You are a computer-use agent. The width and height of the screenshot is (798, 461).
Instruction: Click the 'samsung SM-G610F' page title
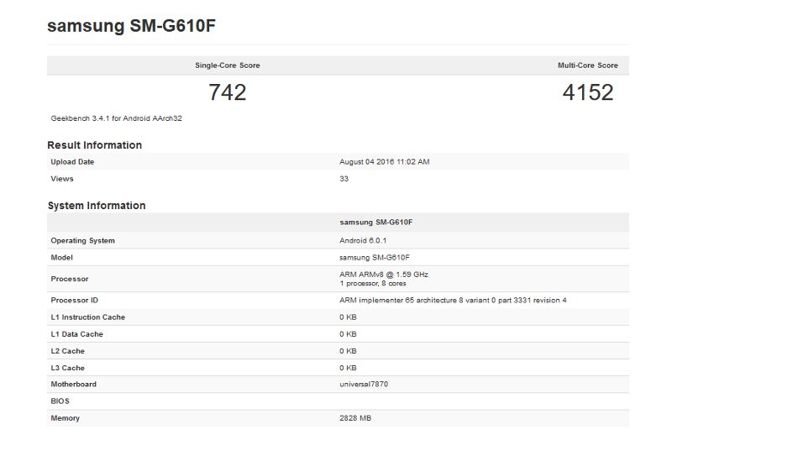coord(131,25)
